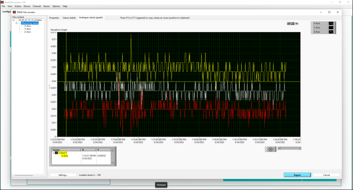This screenshot has height=190, width=353.
Task: Select the graph panning hand tool
Action: (x=296, y=24)
